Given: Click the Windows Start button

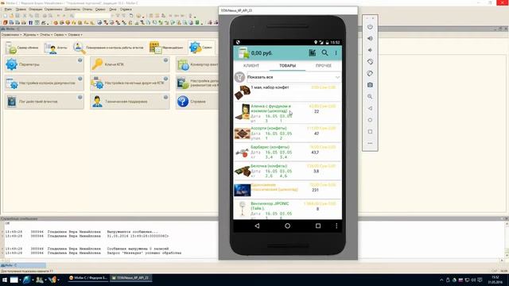Looking at the screenshot, I should 5,280.
